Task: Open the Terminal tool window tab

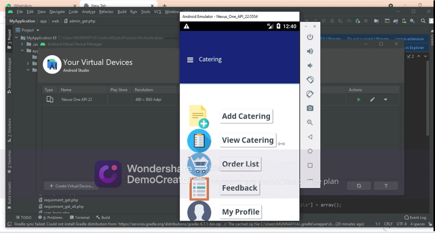Action: point(80,217)
